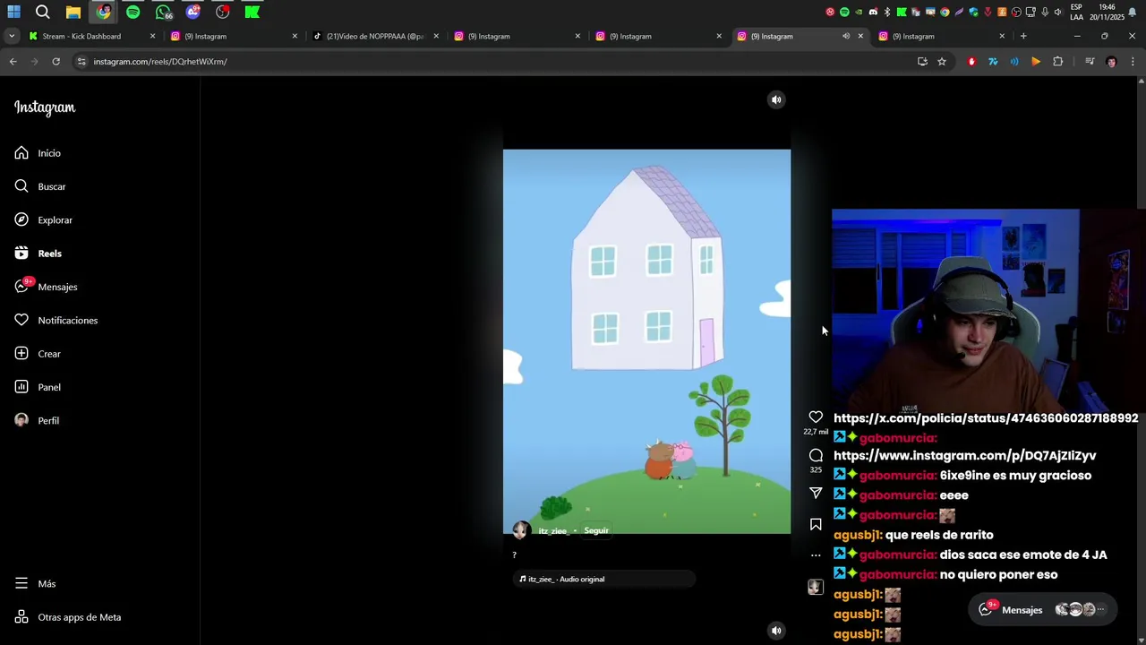
Task: Open the x.com/policia status link in chat
Action: pos(986,418)
